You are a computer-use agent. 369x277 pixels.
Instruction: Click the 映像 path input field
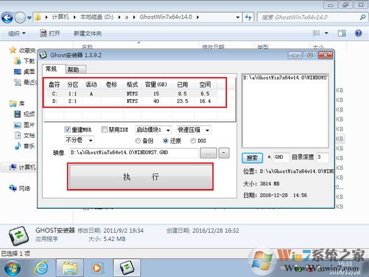(x=134, y=153)
